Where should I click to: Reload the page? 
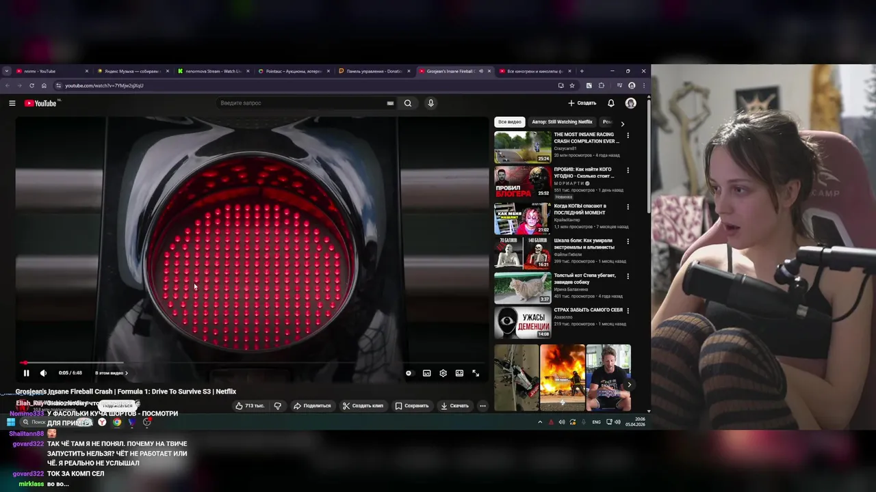(31, 85)
